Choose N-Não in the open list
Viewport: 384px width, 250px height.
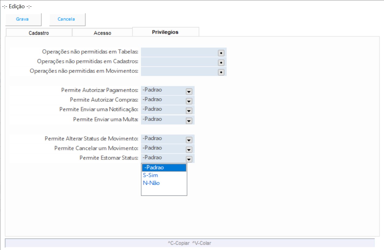pos(151,183)
